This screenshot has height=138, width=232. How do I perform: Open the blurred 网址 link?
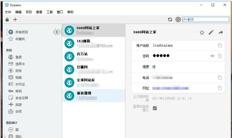[x=171, y=88]
